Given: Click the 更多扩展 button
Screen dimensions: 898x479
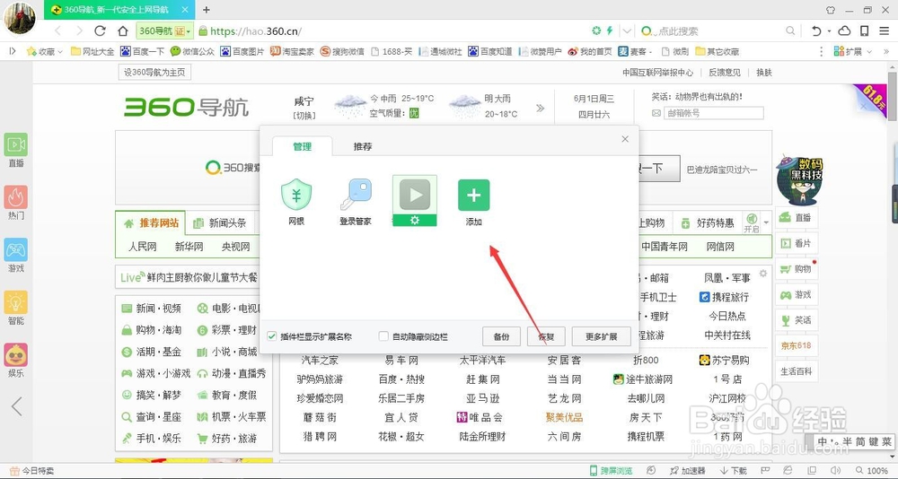Looking at the screenshot, I should [x=602, y=336].
